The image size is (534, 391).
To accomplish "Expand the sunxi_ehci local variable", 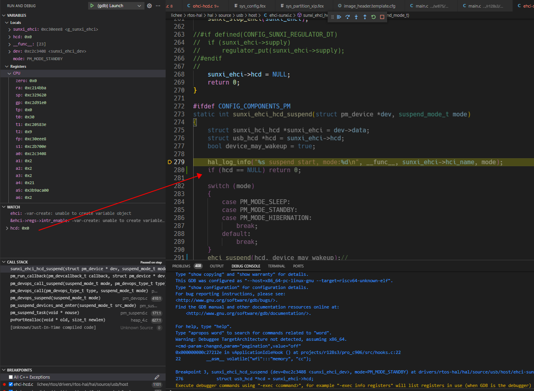I will click(x=10, y=29).
